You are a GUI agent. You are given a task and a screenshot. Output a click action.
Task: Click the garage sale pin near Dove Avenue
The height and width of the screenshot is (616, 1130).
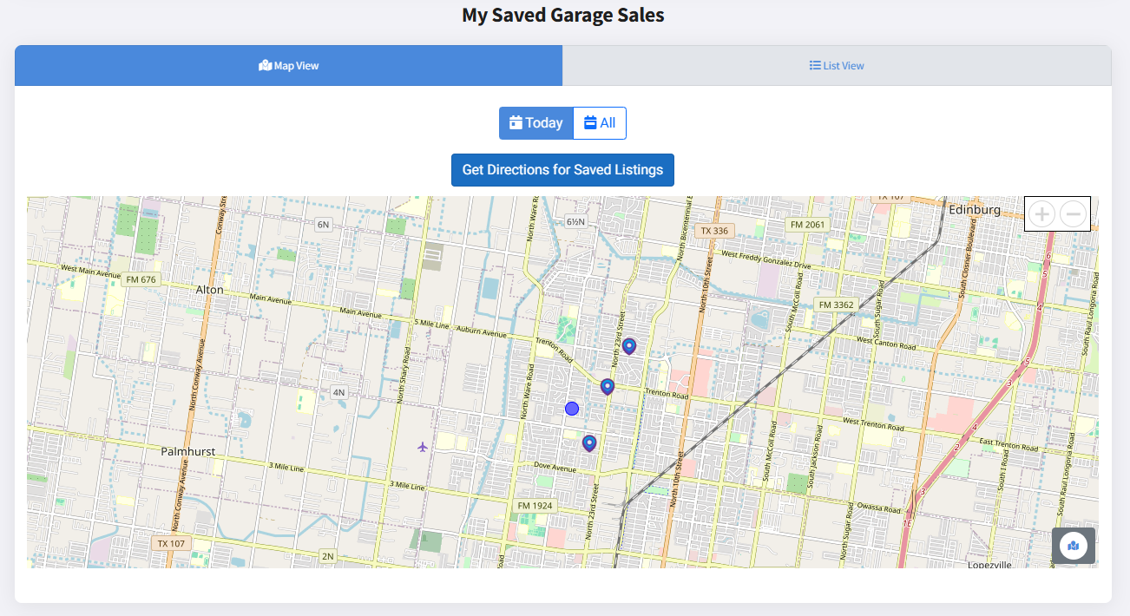click(x=589, y=442)
